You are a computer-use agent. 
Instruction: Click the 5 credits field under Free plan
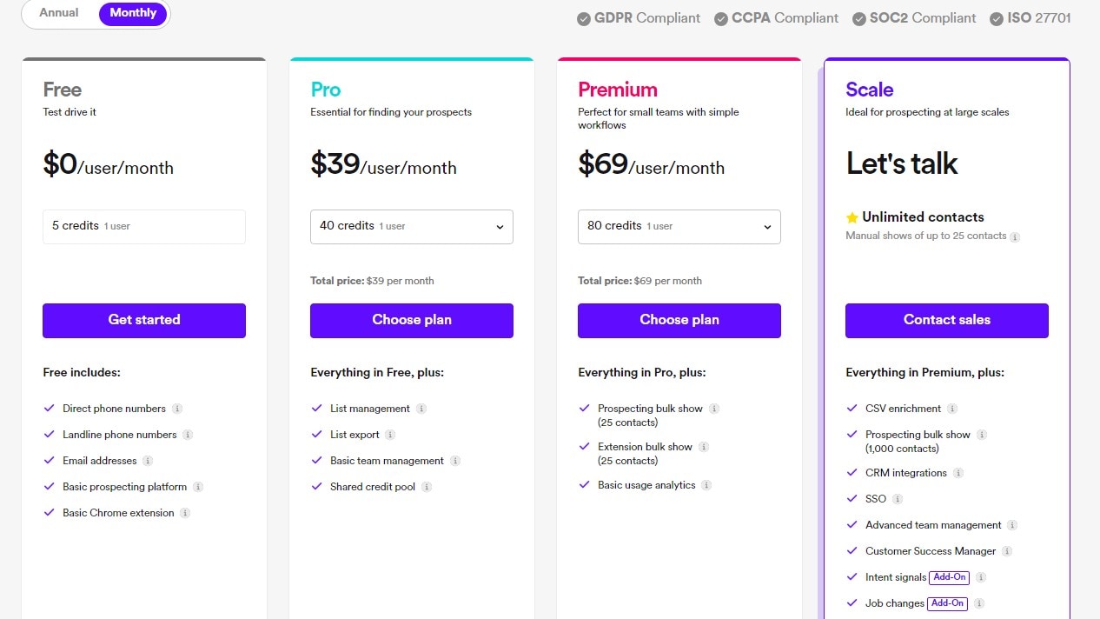tap(143, 226)
